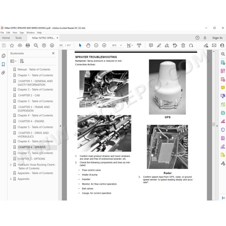This screenshot has width=226, height=226.
Task: Switch to the Tools tab
Action: 18,38
